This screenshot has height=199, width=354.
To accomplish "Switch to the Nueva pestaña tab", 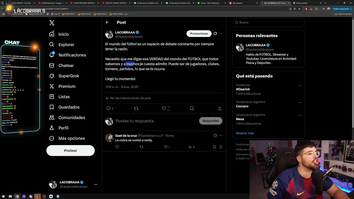I will (304, 3).
